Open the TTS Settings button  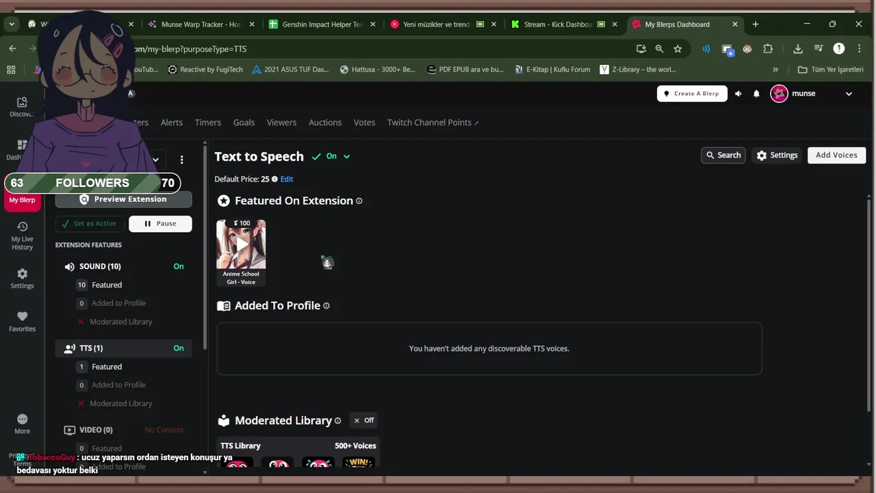[x=777, y=155]
